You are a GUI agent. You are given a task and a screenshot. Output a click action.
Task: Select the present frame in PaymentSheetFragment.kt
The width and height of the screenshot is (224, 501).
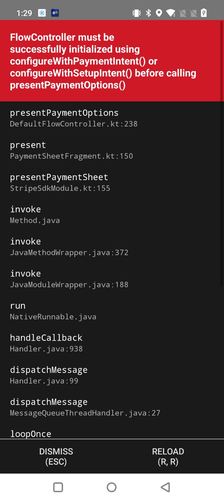(x=71, y=150)
